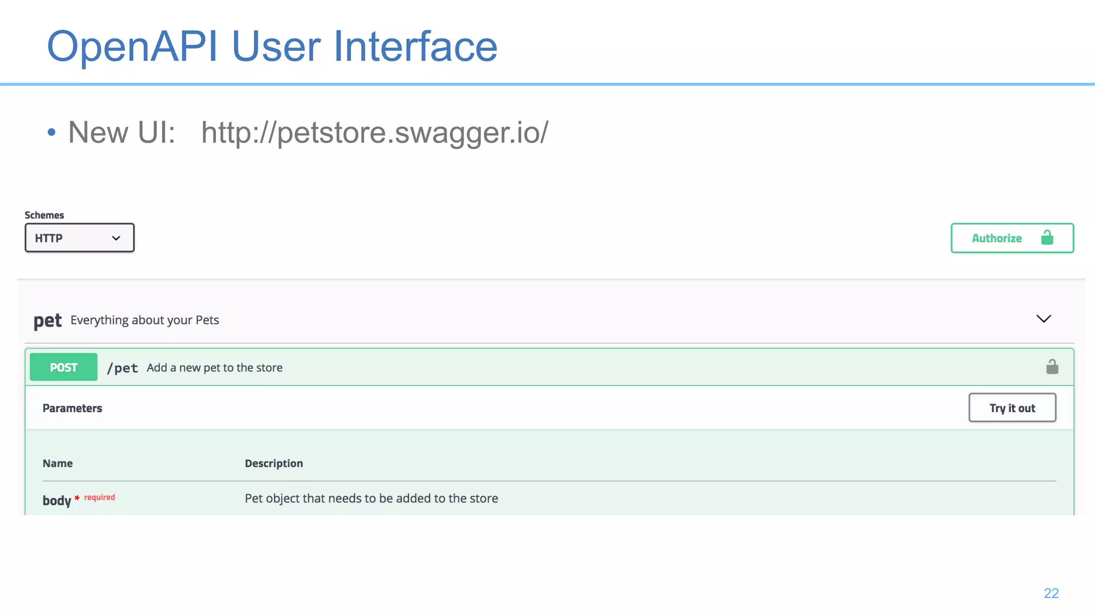Click the Description column header

(274, 463)
